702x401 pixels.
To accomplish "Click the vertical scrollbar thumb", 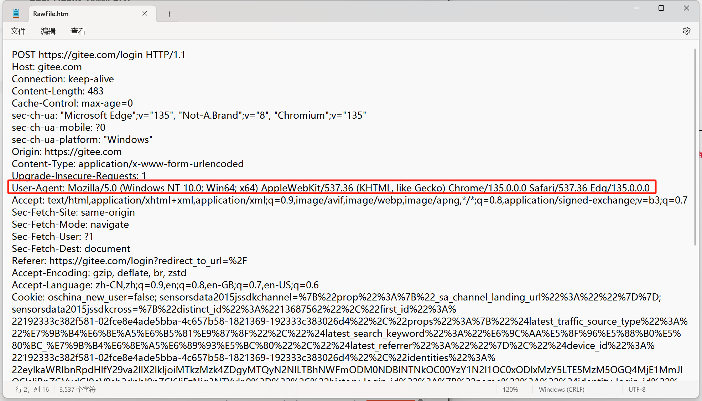I will click(695, 146).
